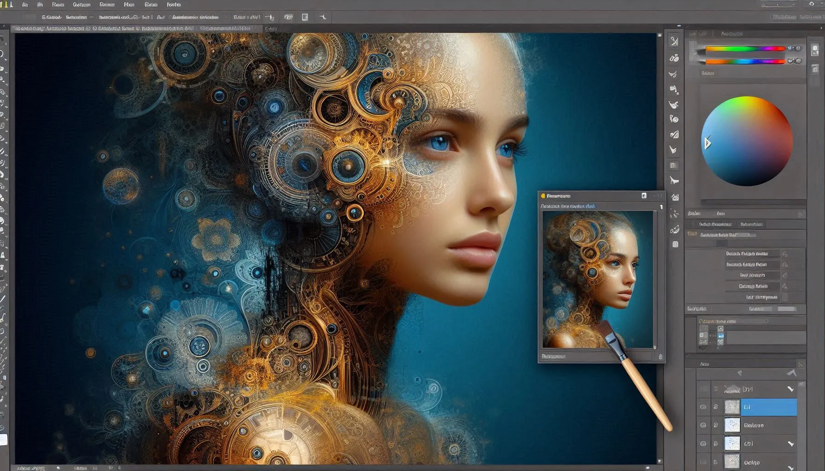Screen dimensions: 825x471
Task: Open the fifth menu in the top menu bar
Action: click(x=107, y=5)
